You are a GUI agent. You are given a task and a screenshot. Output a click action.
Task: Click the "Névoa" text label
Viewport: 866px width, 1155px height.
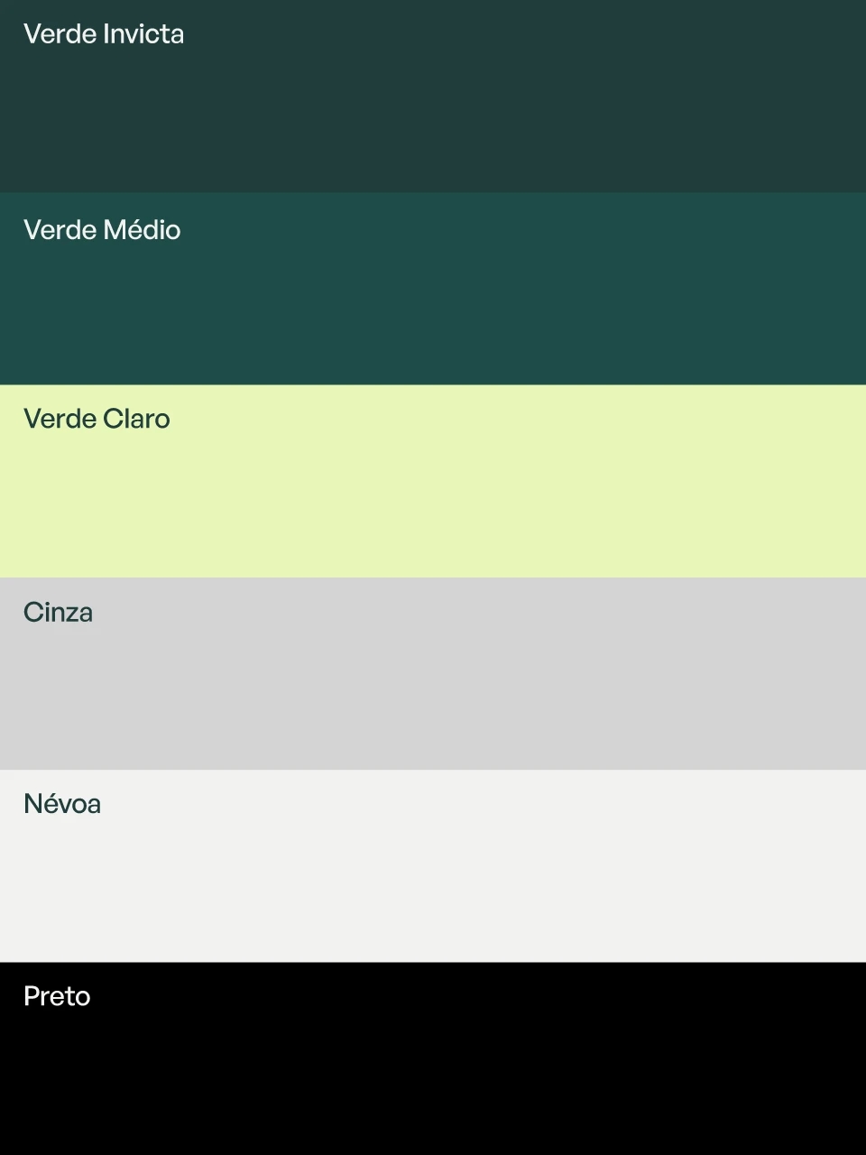tap(62, 804)
